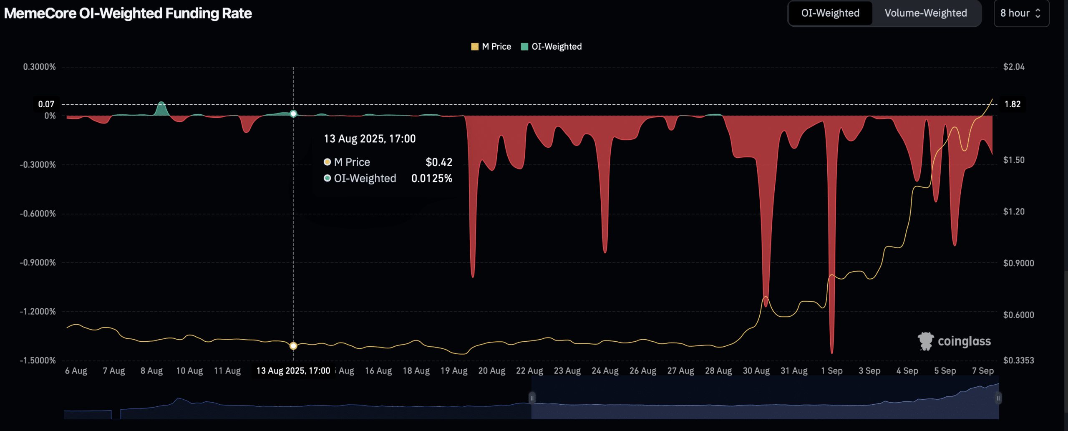
Task: Click the yellow M Price legend swatch
Action: [474, 47]
